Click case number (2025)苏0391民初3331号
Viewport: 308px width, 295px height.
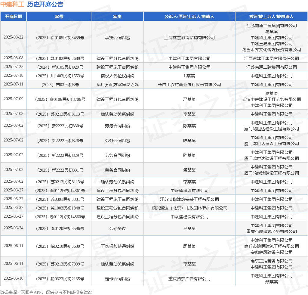pos(59,199)
